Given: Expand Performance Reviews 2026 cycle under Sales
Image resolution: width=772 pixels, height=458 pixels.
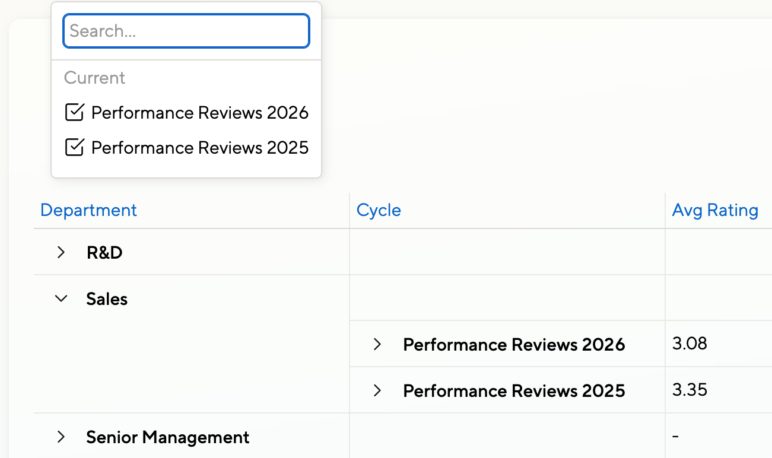Looking at the screenshot, I should (377, 345).
